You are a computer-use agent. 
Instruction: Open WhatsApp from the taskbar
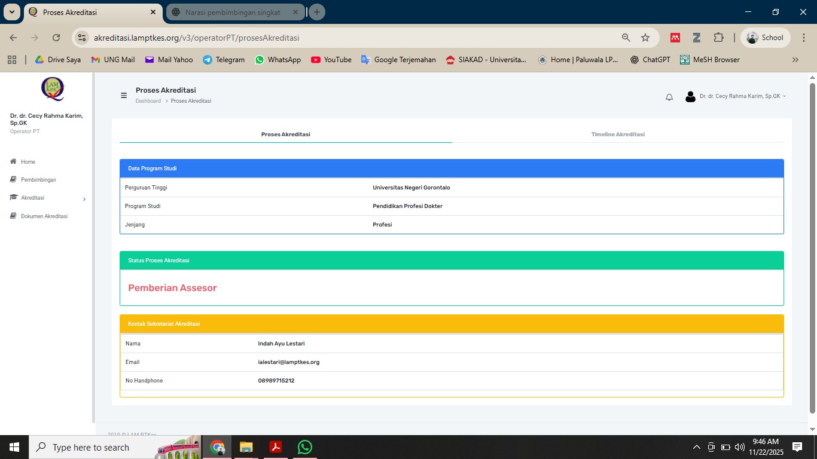pos(304,447)
